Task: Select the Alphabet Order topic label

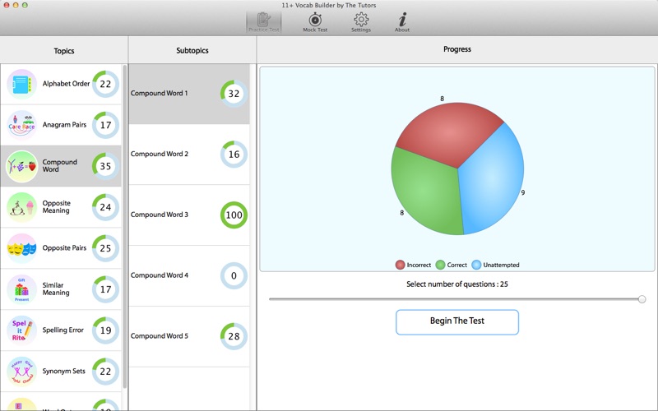Action: (66, 84)
